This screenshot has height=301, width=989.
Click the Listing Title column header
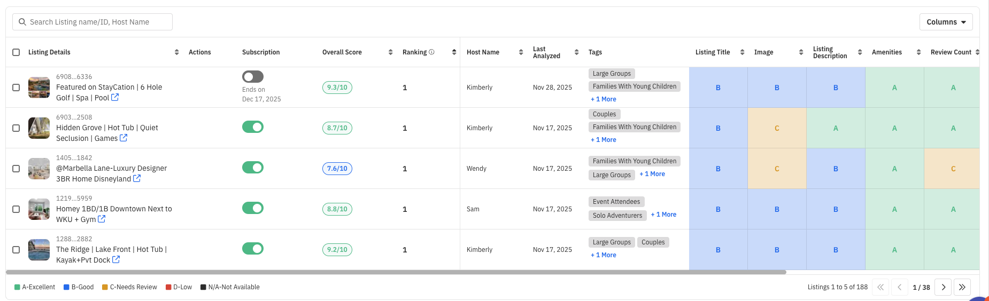(x=713, y=52)
